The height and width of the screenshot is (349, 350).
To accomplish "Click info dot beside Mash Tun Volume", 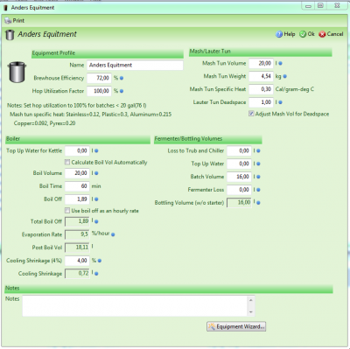I will (280, 63).
